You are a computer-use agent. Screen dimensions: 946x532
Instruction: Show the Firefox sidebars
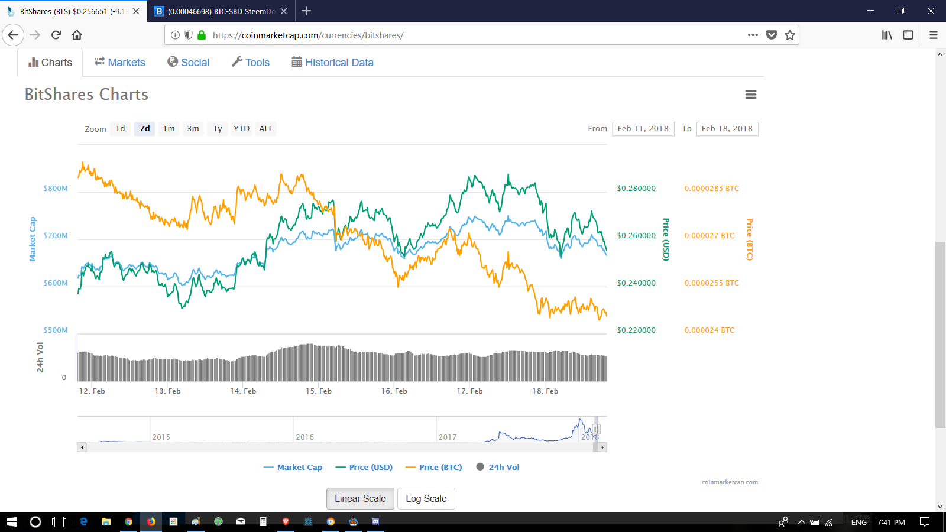pyautogui.click(x=908, y=35)
